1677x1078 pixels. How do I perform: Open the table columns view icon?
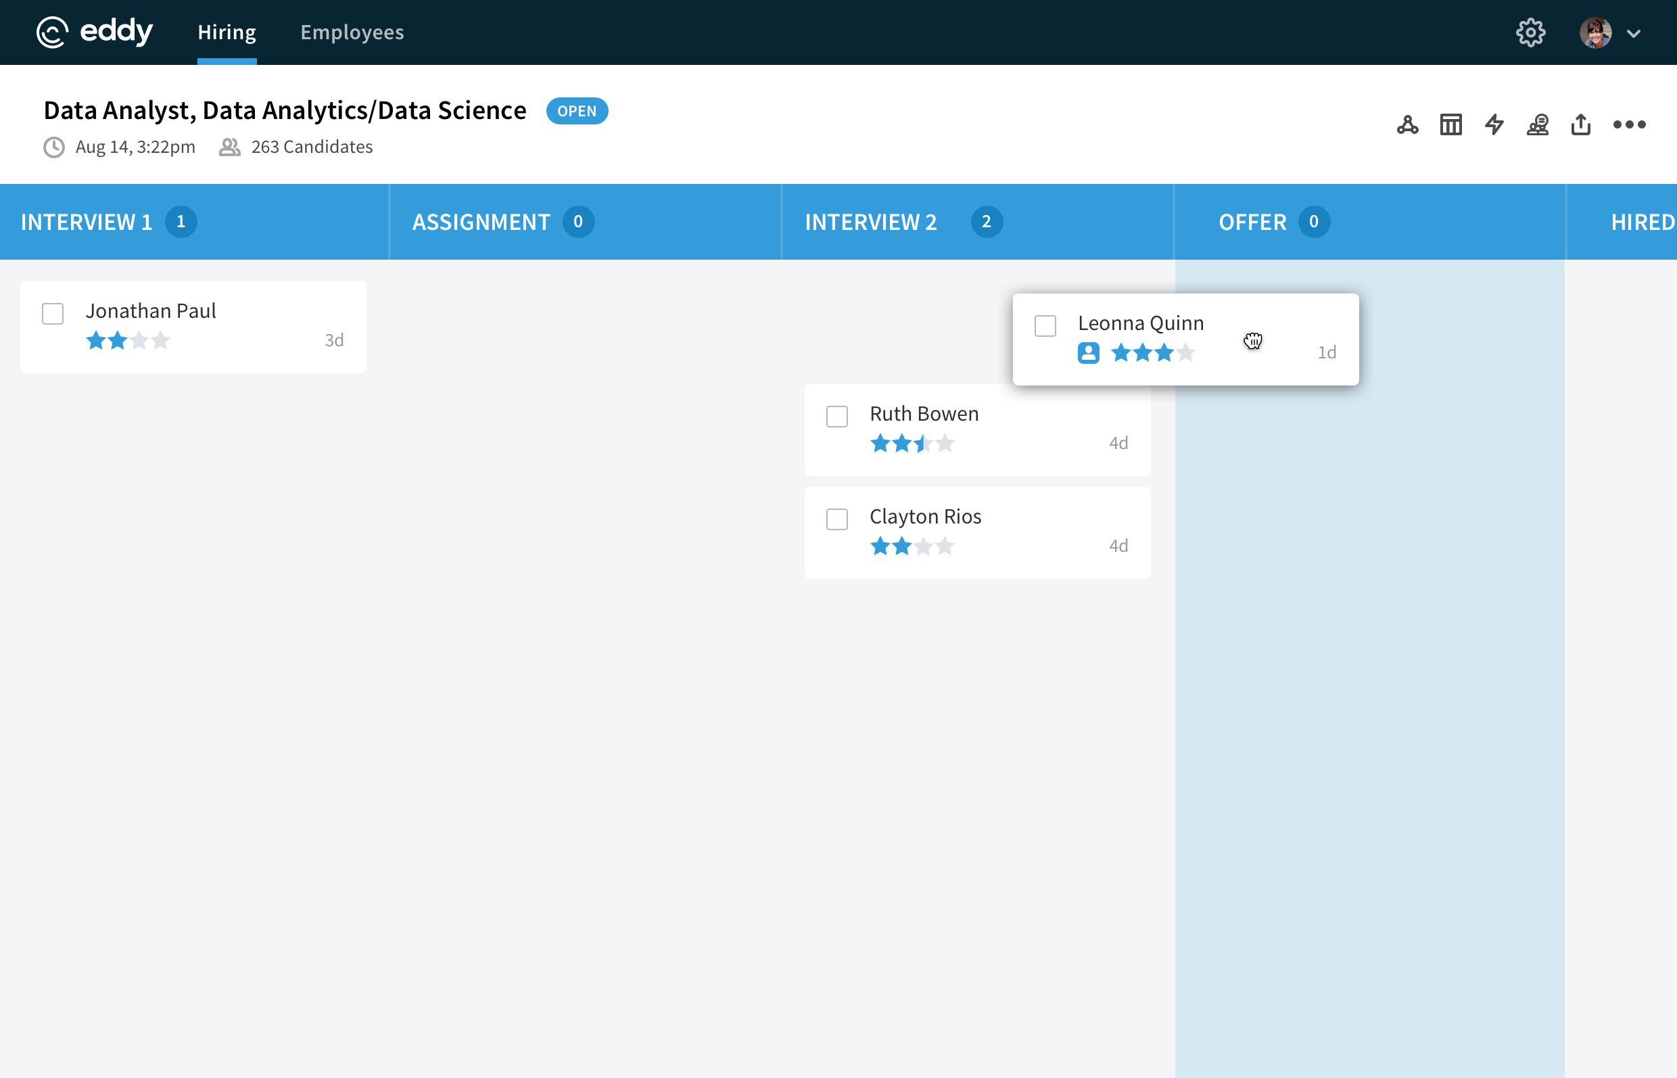point(1451,124)
